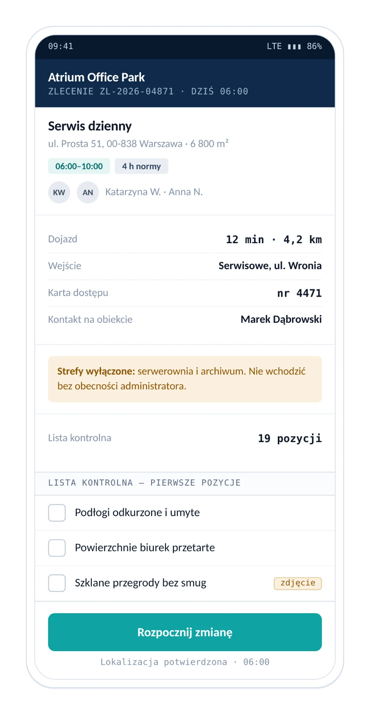This screenshot has height=714, width=370.
Task: Check 'Podłogi odkurzone i umyte' checkbox
Action: point(57,513)
